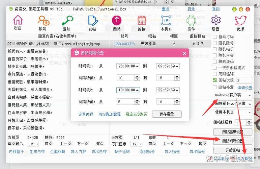Click the 保存设置 button
260x169 pixels.
(167, 114)
